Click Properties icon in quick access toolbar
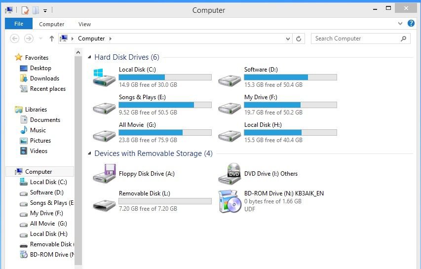 [25, 10]
